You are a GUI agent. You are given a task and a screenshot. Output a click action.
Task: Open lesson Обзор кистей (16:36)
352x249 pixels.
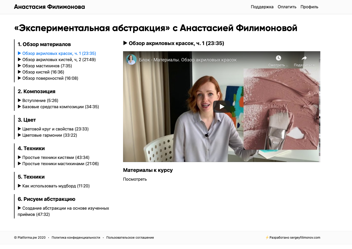click(41, 72)
